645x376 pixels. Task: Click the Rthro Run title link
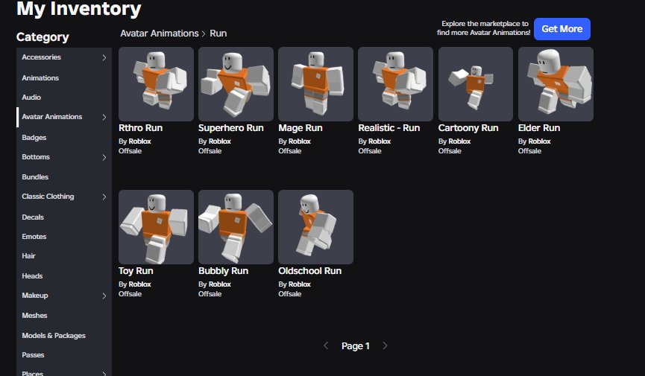(140, 128)
